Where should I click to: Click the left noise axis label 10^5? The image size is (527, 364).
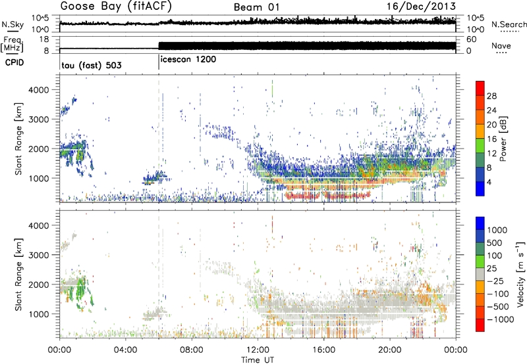coord(40,18)
